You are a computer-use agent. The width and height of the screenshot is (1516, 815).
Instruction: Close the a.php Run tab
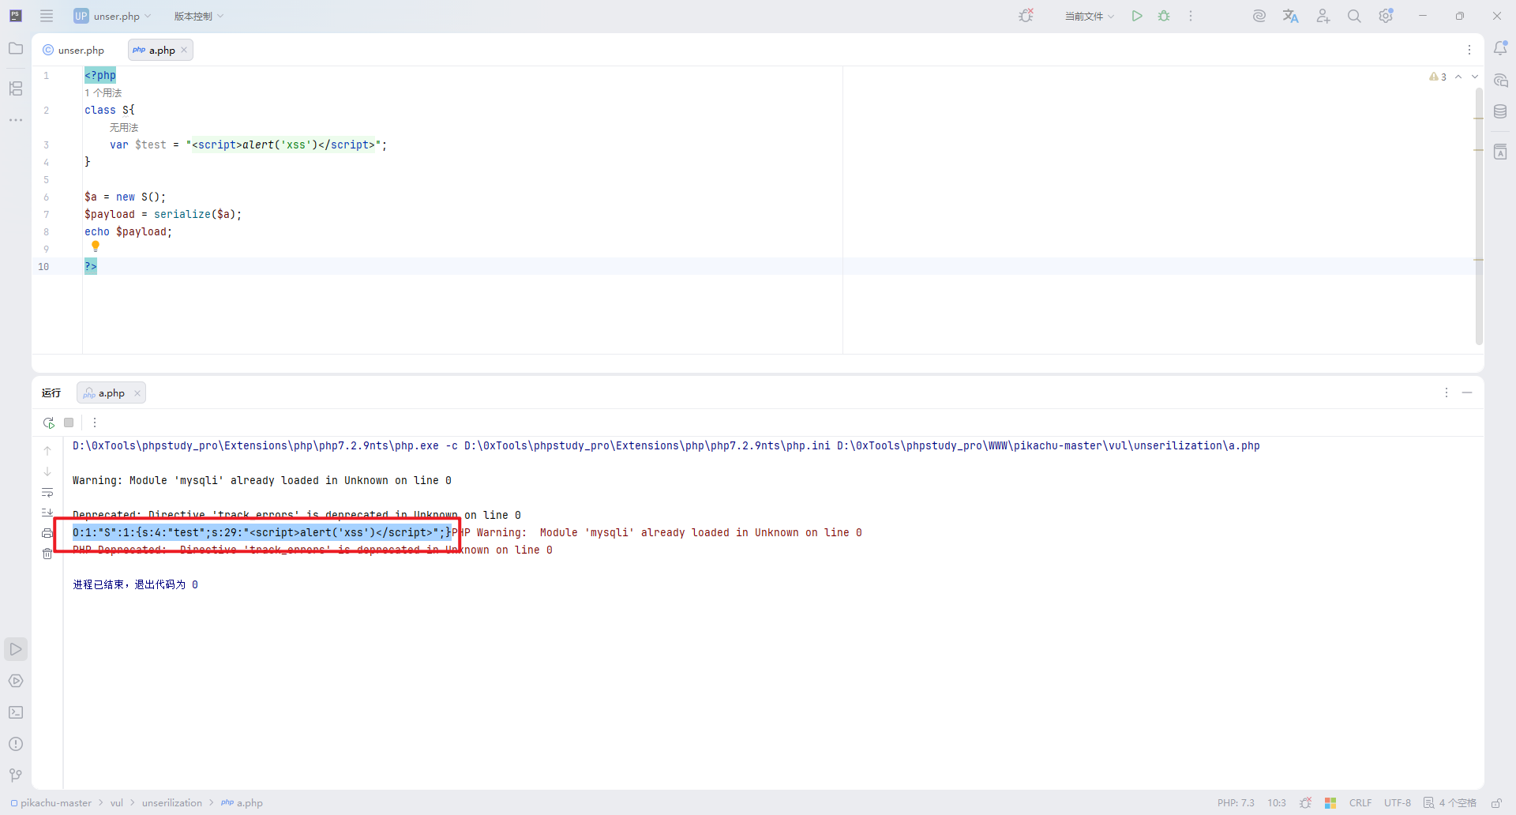coord(137,392)
